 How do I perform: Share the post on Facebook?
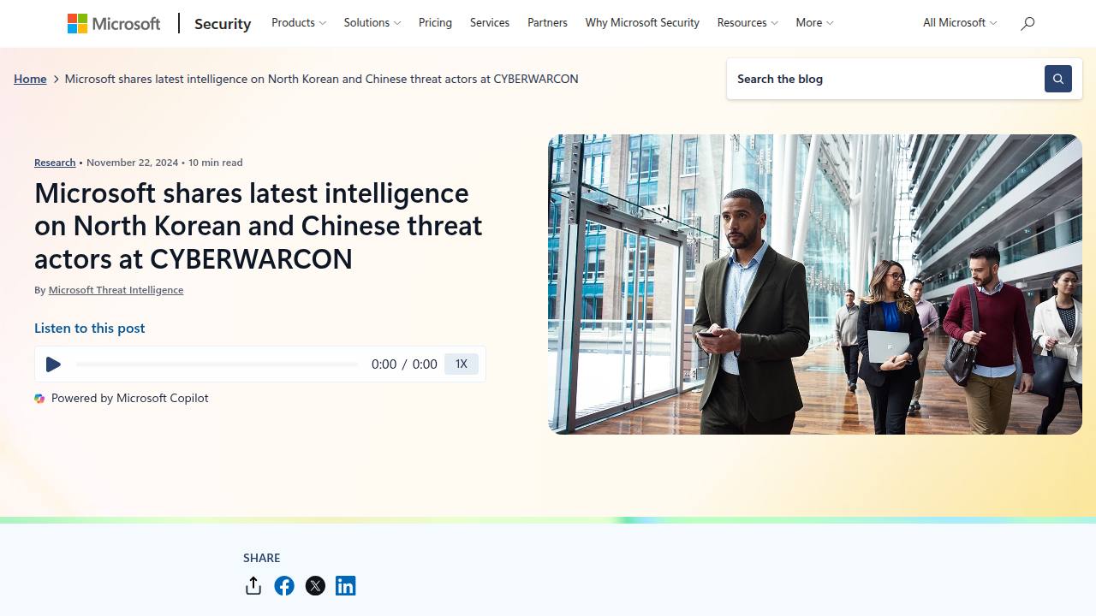tap(284, 586)
